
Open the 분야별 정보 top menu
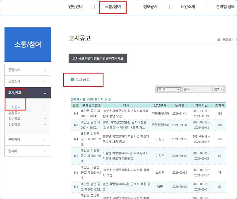point(225,7)
